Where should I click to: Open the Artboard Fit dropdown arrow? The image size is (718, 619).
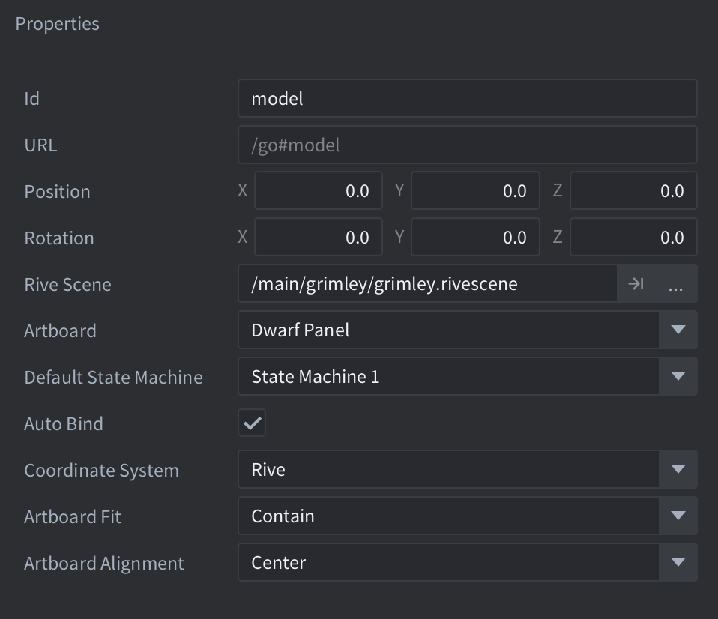tap(678, 516)
